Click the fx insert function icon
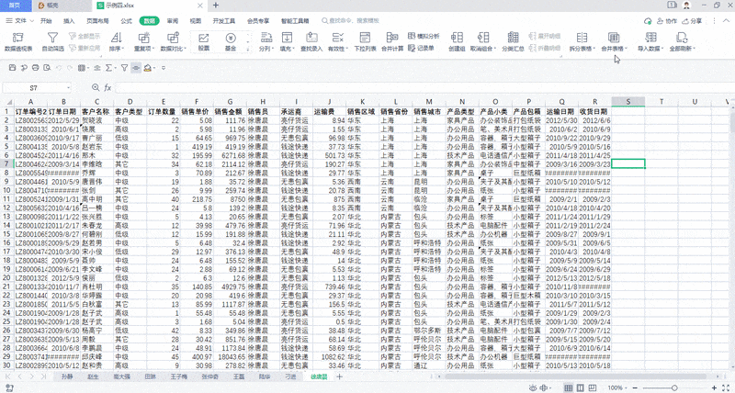 click(x=107, y=88)
